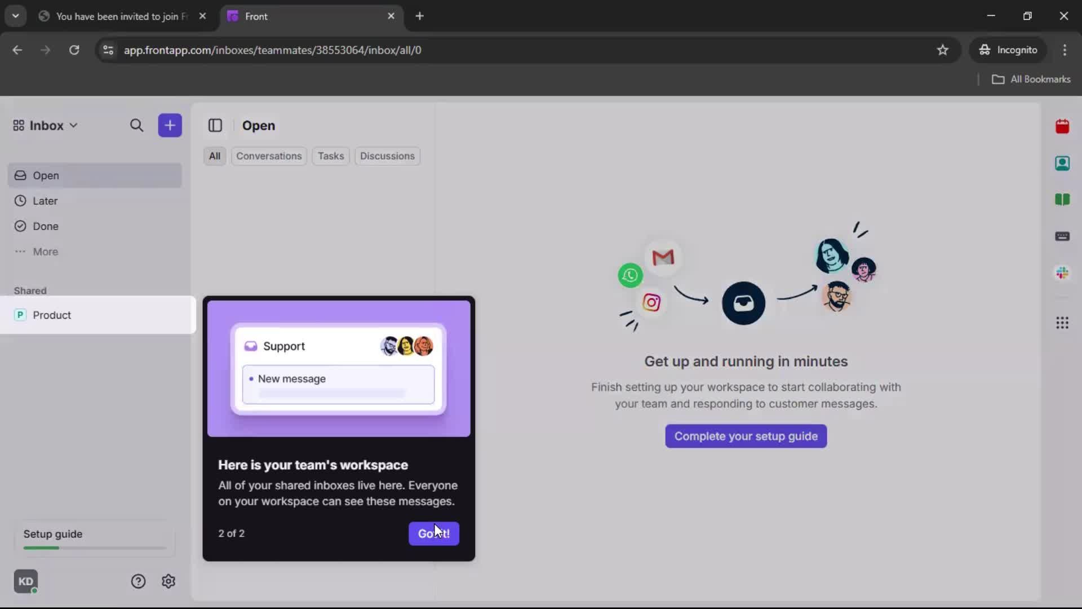Open the Done conversations folder
Screen dimensions: 1082x609
(45, 226)
